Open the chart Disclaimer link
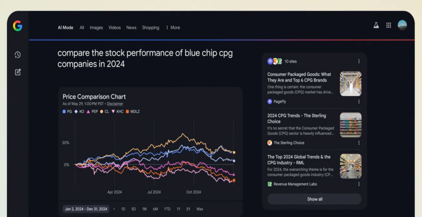Screen dimensions: 422x217 [115, 104]
